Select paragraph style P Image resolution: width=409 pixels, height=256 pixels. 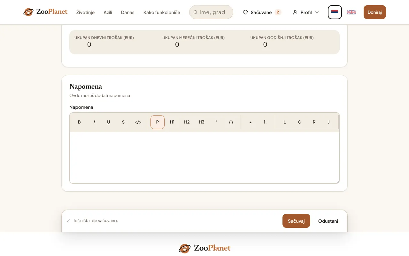pos(158,122)
